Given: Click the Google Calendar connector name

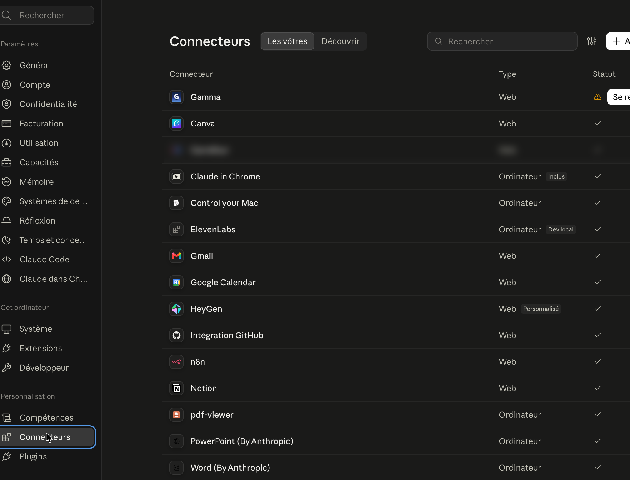Looking at the screenshot, I should [223, 282].
